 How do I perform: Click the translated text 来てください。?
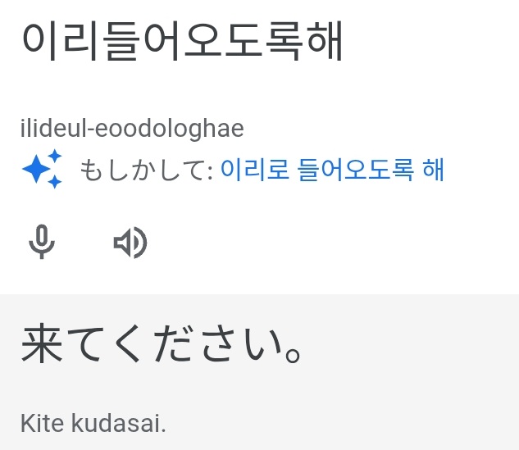164,347
